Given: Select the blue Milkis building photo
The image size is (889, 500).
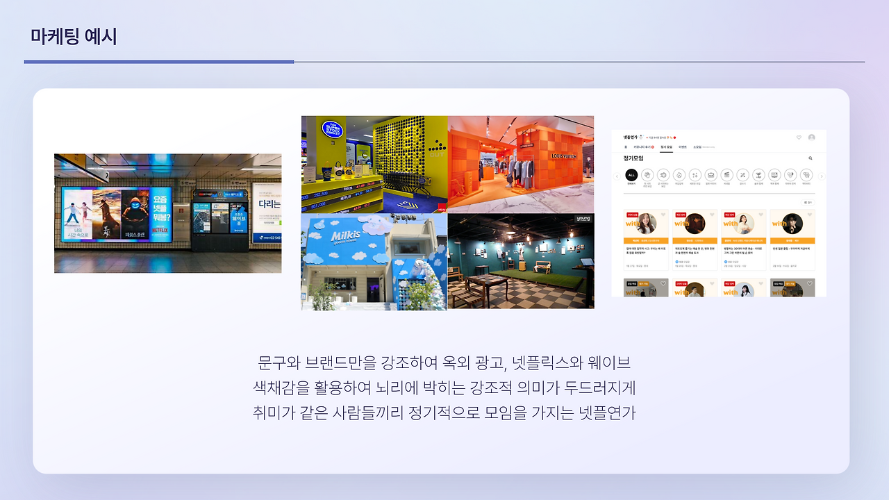Looking at the screenshot, I should (x=374, y=261).
